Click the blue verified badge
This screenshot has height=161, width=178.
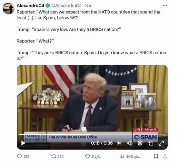[48, 5]
